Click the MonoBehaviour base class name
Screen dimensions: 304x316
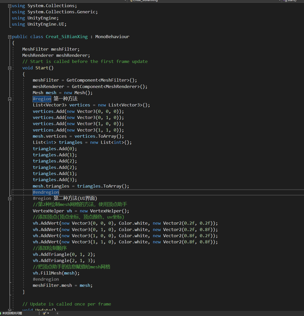(x=112, y=37)
